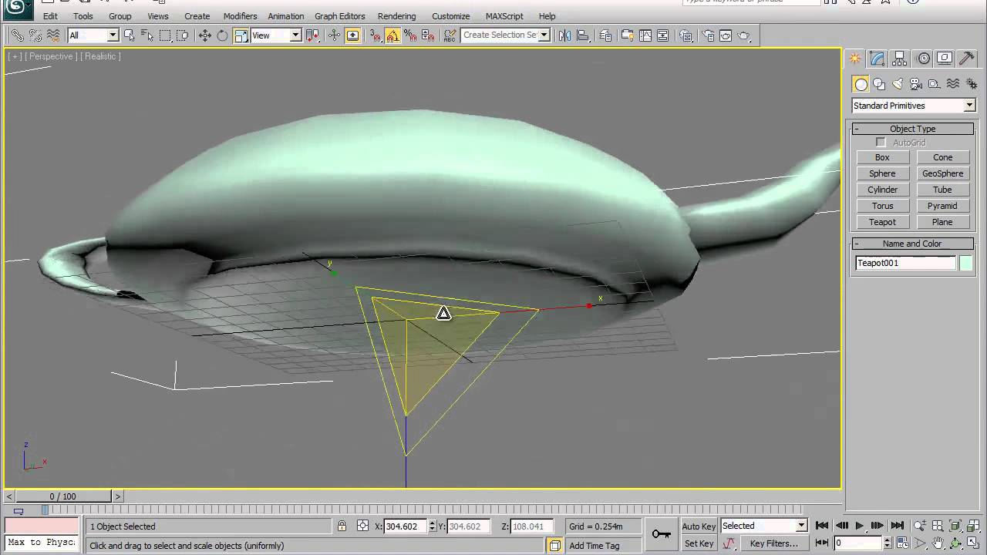Toggle 3D Snaps
Image resolution: width=987 pixels, height=555 pixels.
click(x=375, y=35)
